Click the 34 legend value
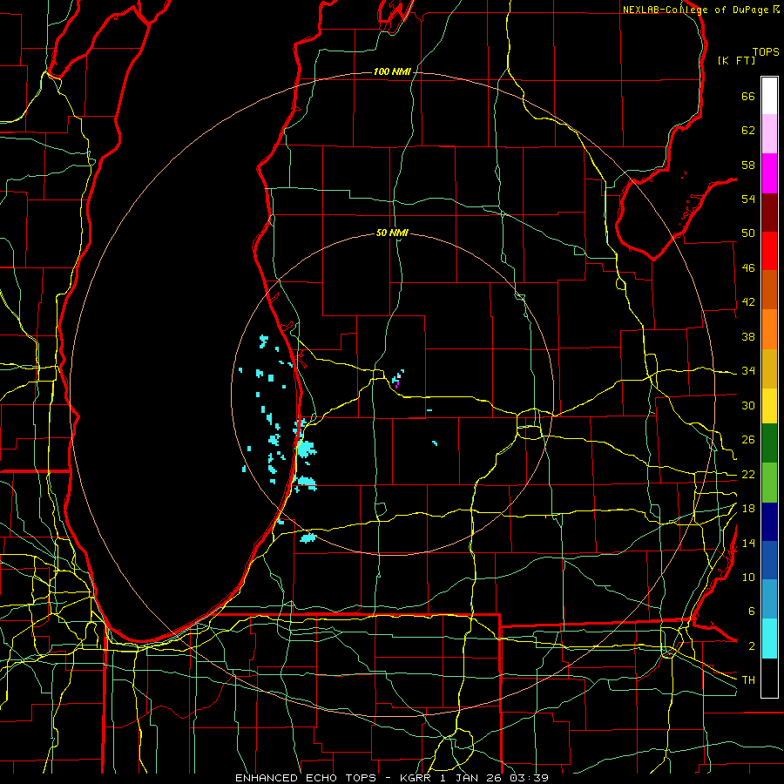 pos(748,371)
